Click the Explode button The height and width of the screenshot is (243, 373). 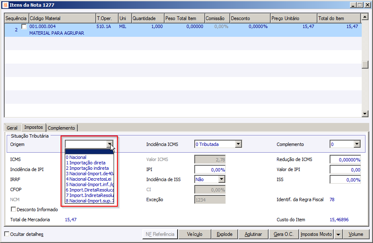[225, 234]
